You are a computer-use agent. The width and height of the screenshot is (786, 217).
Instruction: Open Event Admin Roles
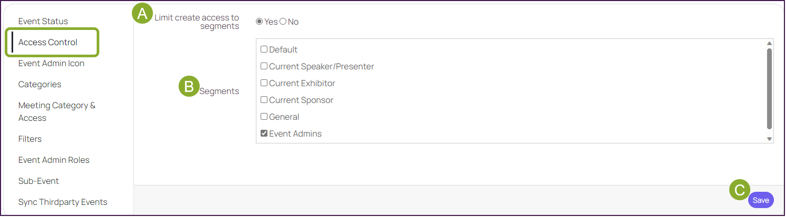(54, 160)
